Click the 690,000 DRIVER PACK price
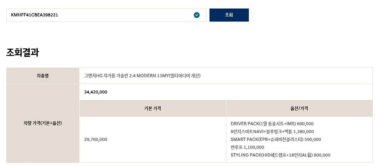Viewport: 378px width, 167px height. coord(305,124)
